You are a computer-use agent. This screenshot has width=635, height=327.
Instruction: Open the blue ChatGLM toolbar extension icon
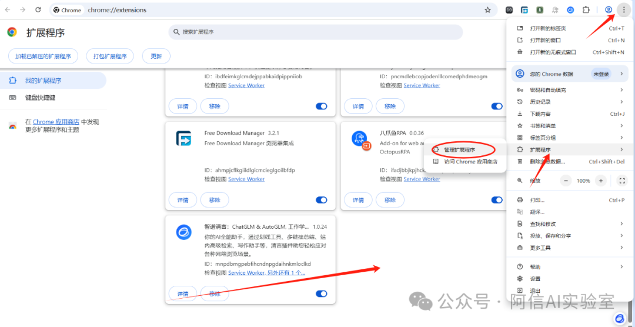[570, 10]
